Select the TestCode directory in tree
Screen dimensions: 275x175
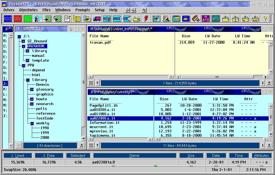[45, 118]
